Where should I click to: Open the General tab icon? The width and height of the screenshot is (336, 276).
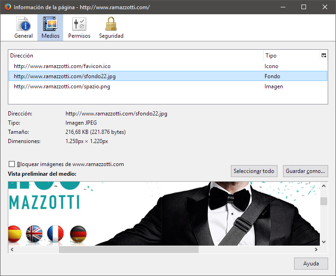tap(24, 28)
